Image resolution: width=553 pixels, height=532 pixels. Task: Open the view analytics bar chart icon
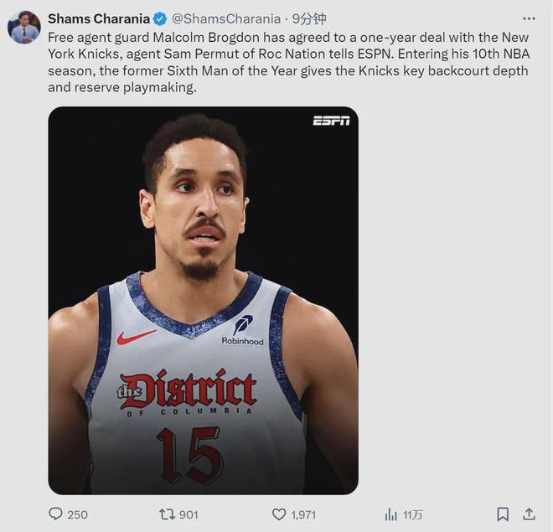pos(390,514)
